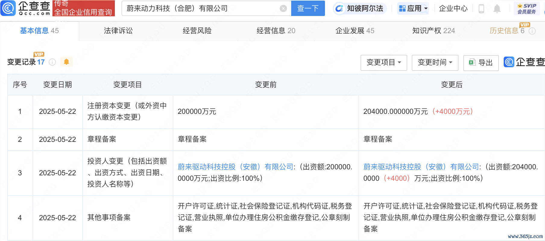Click info icon next to 变更记录
545x241 pixels.
[52, 62]
